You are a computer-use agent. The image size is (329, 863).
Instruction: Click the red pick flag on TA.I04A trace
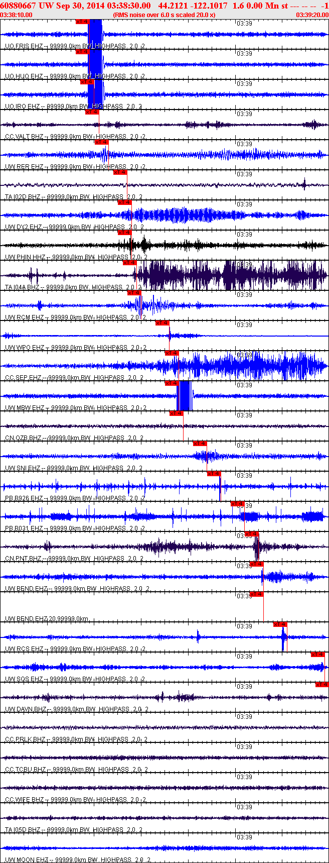130,263
